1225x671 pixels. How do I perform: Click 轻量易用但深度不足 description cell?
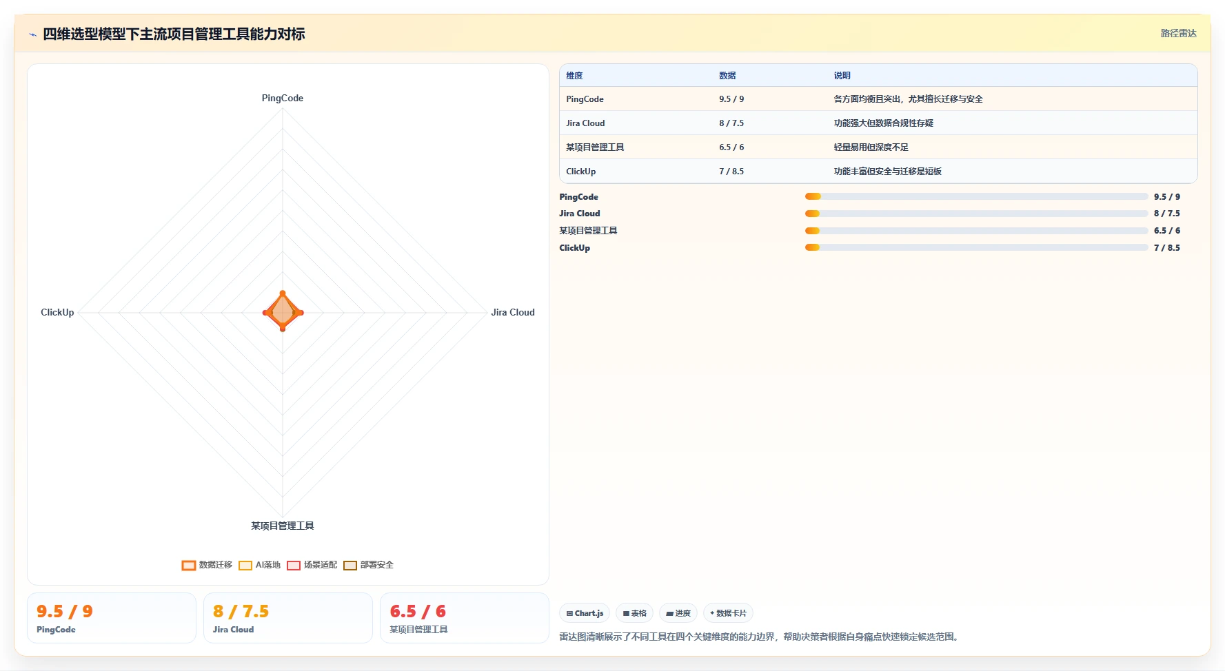point(871,147)
